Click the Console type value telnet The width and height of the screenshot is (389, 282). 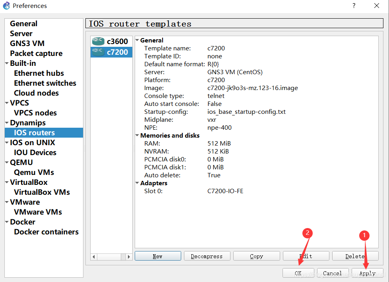[x=216, y=96]
